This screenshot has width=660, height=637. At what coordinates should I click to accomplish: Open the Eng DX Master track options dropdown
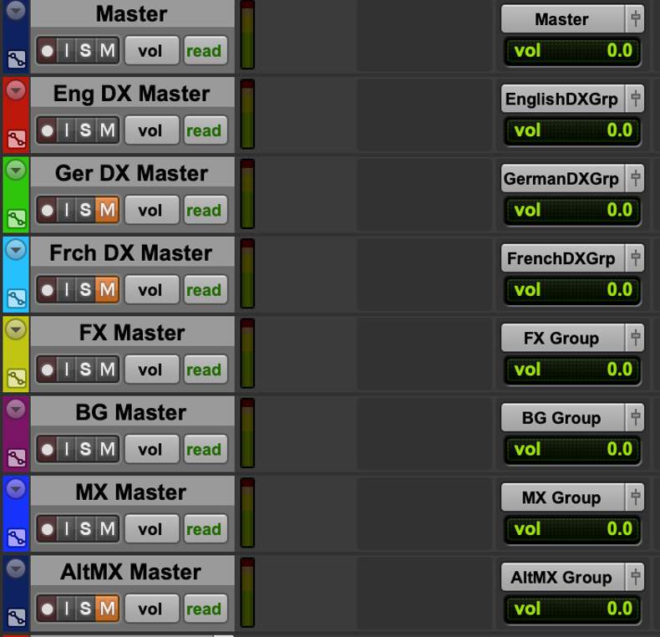(x=16, y=90)
